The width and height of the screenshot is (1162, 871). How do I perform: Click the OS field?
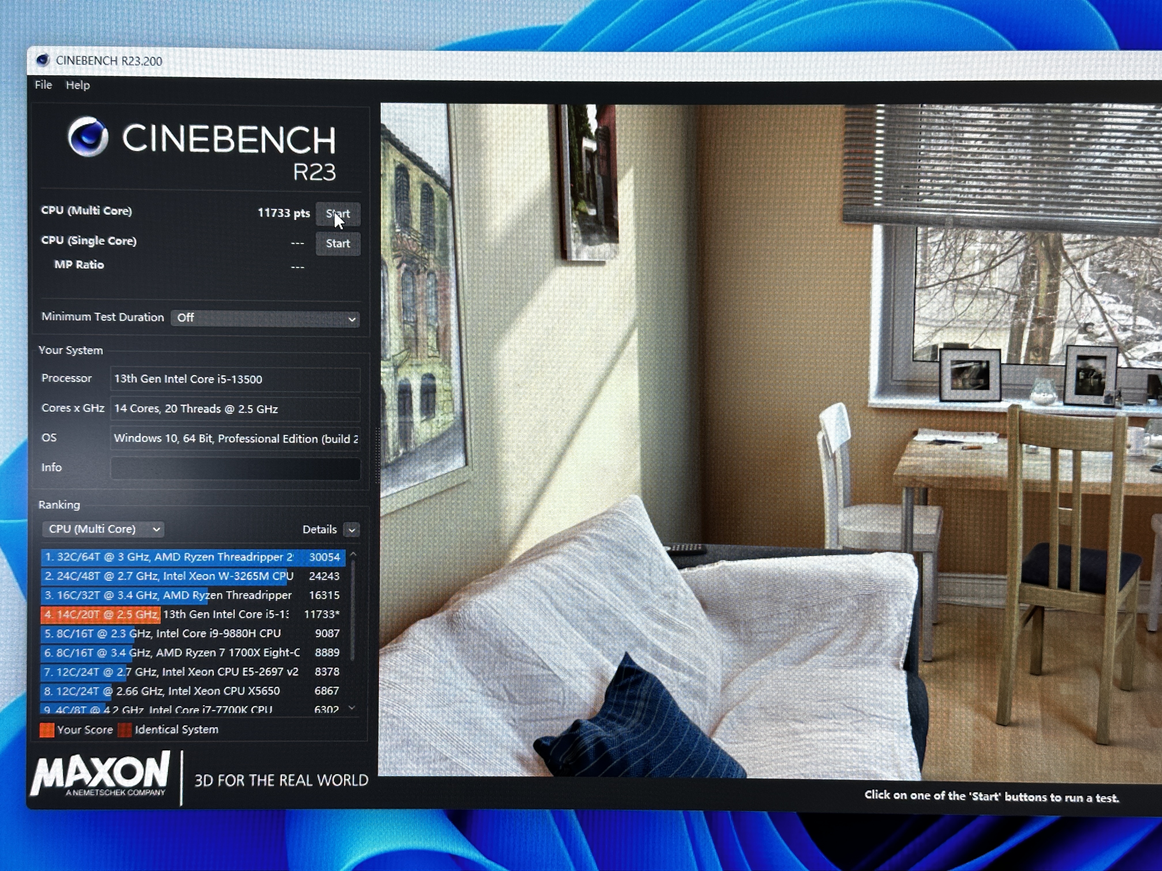pyautogui.click(x=235, y=439)
